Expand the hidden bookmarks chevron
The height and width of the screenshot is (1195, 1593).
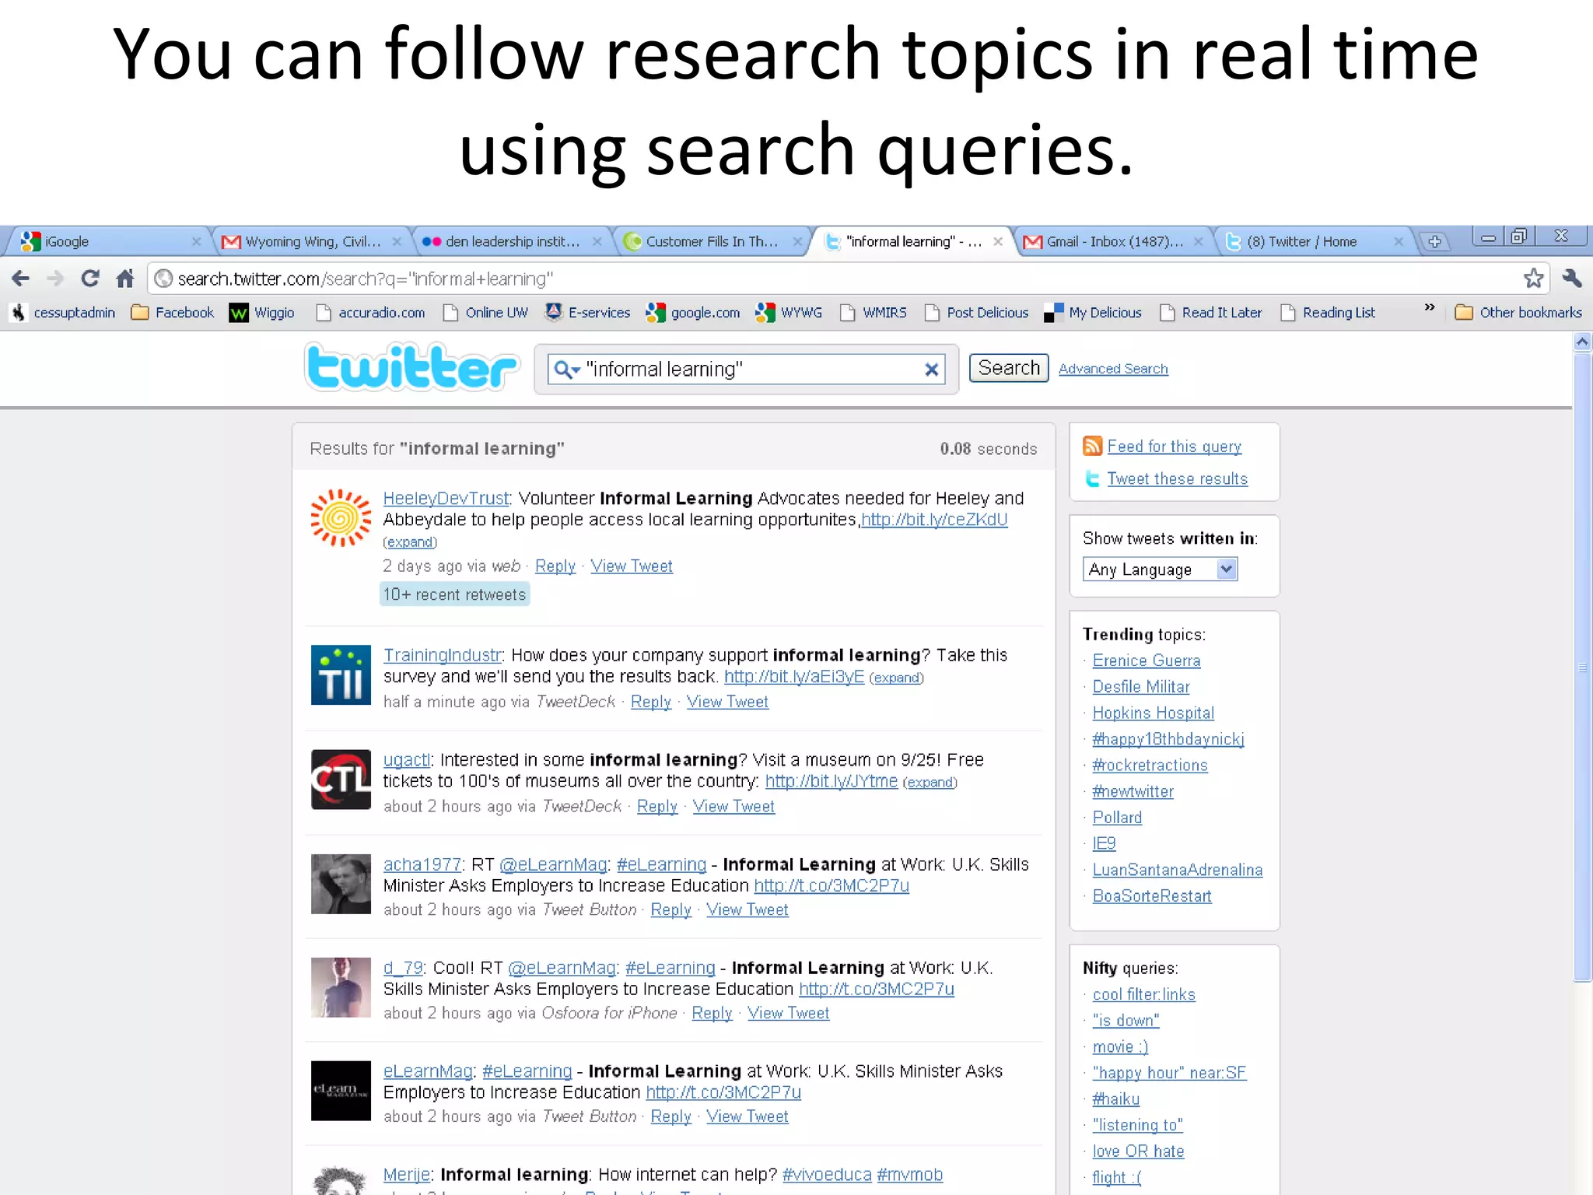pyautogui.click(x=1430, y=308)
